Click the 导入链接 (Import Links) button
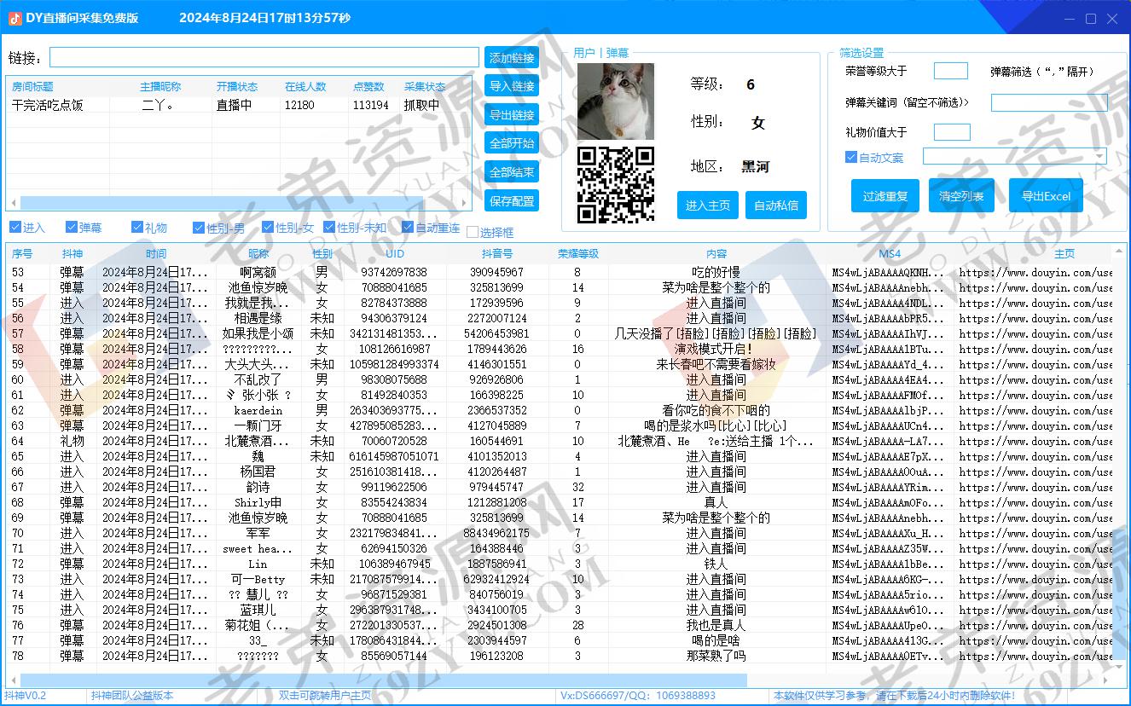 511,86
